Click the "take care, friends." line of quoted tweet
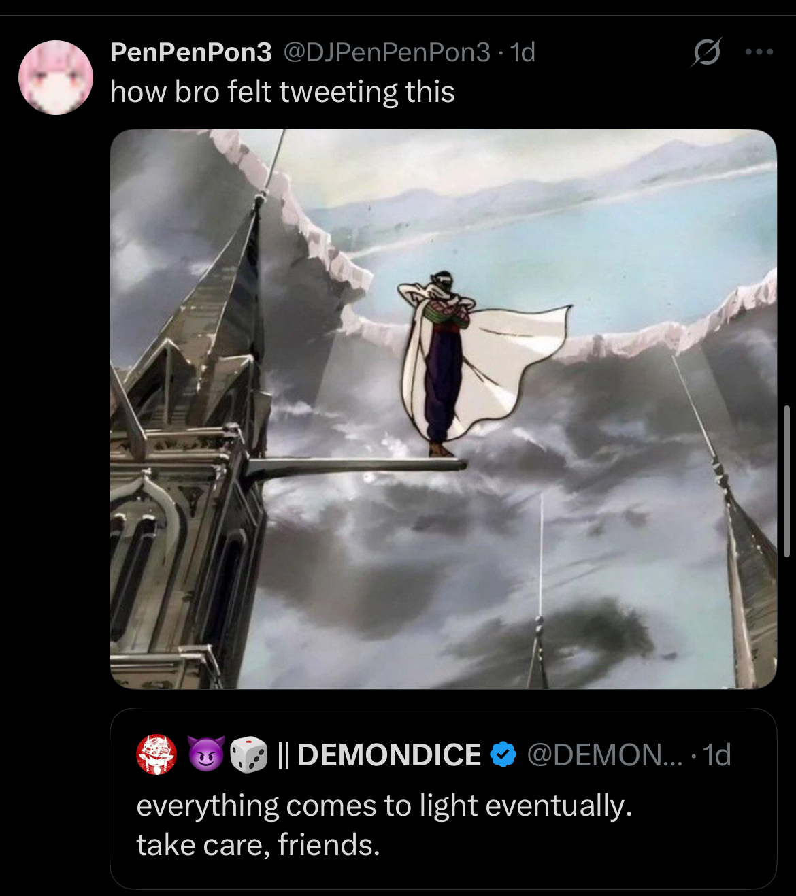796x896 pixels. point(258,845)
